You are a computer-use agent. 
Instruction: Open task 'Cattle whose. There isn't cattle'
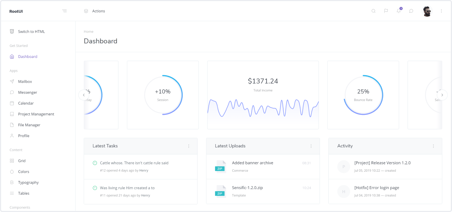pyautogui.click(x=134, y=163)
